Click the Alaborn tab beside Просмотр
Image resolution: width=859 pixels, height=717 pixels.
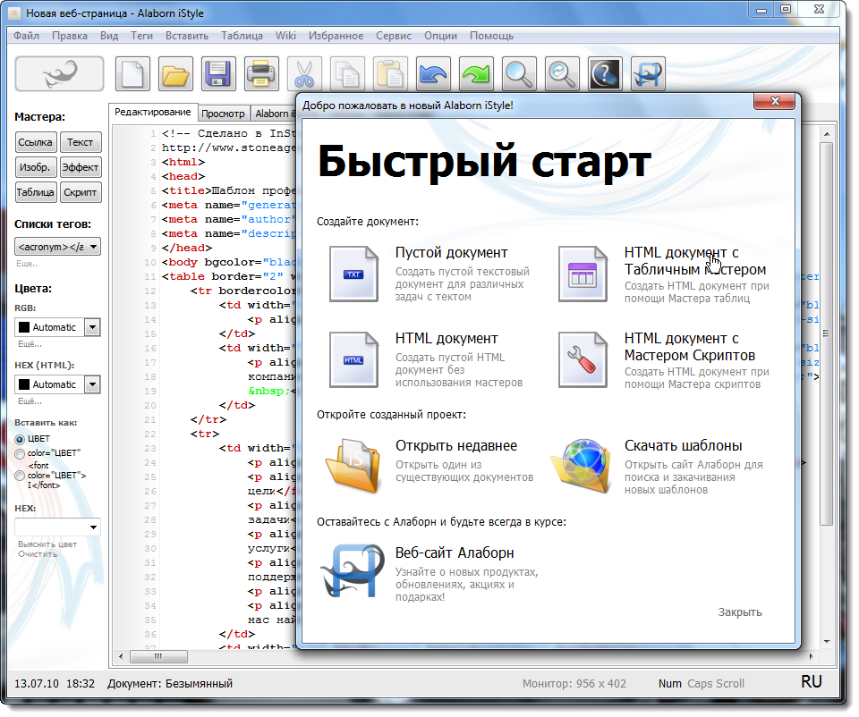coord(274,114)
